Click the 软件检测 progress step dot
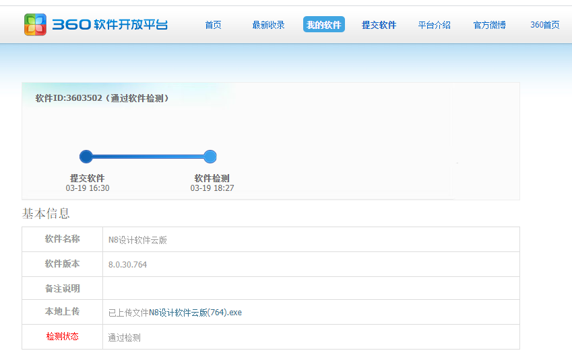 pos(210,157)
